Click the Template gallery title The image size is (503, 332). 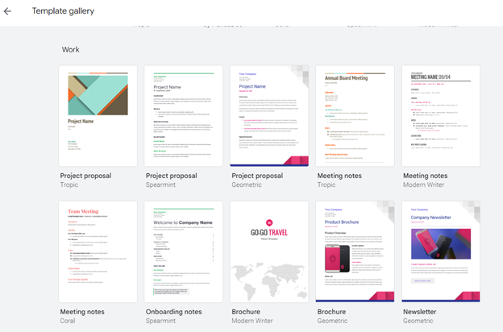[x=63, y=11]
